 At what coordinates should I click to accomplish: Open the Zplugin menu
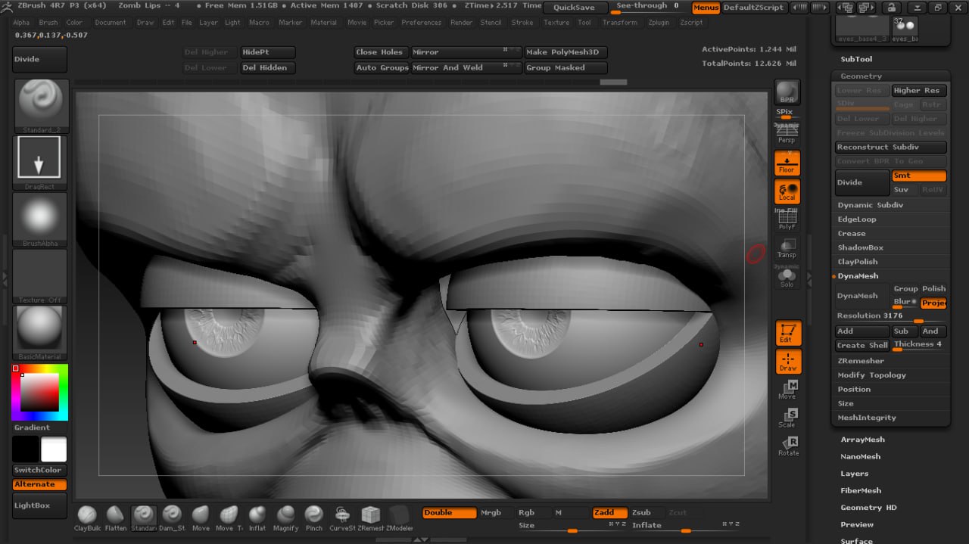tap(659, 23)
